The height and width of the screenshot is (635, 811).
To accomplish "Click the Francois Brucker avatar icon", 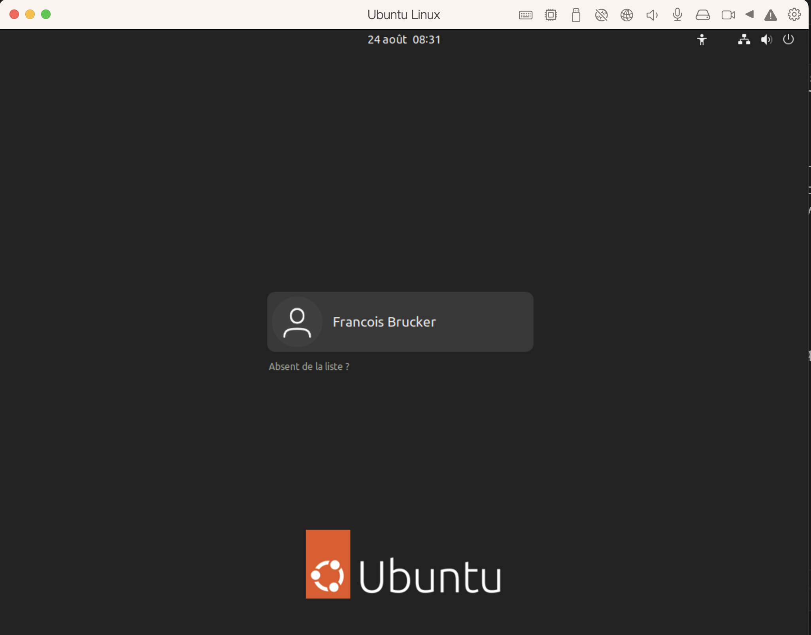I will pos(297,322).
